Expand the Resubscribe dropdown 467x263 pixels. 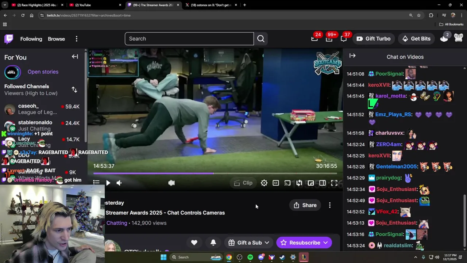pos(325,243)
